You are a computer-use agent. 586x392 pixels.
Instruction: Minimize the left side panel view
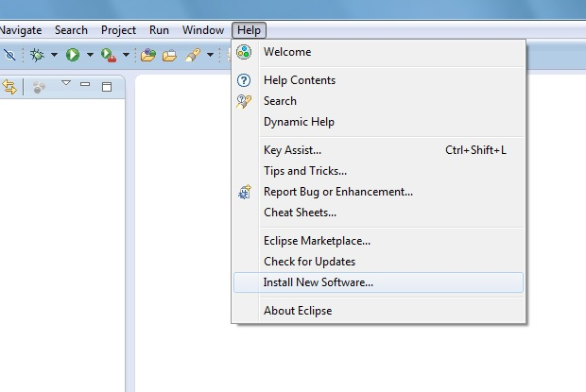point(85,85)
